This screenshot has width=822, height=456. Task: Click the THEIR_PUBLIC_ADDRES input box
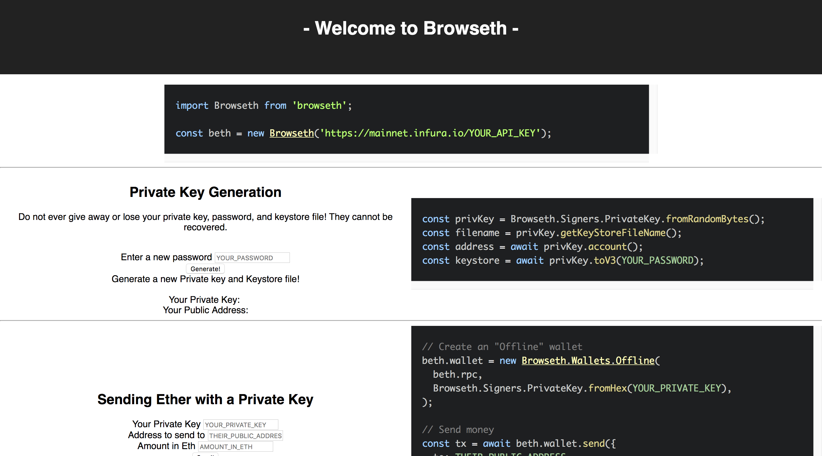point(245,435)
